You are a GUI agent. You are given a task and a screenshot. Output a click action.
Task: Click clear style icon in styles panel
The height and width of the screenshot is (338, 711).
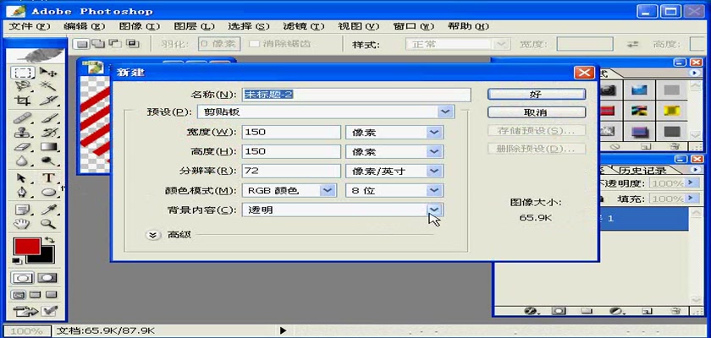tap(615, 146)
